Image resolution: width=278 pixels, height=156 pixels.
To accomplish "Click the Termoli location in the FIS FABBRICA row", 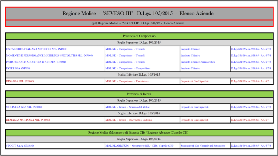I will tap(125, 49).
